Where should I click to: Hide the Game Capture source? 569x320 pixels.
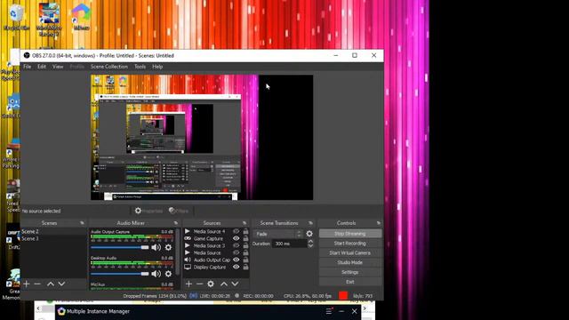(x=236, y=238)
